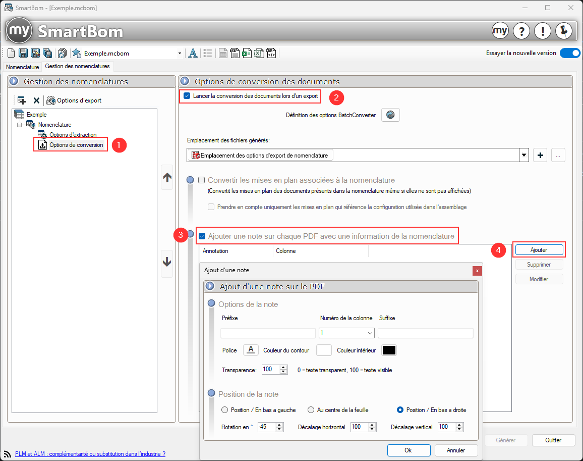Click the BatchConverter options definition icon

tap(390, 115)
